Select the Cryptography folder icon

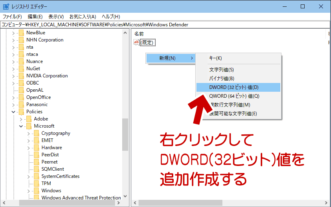(x=36, y=133)
